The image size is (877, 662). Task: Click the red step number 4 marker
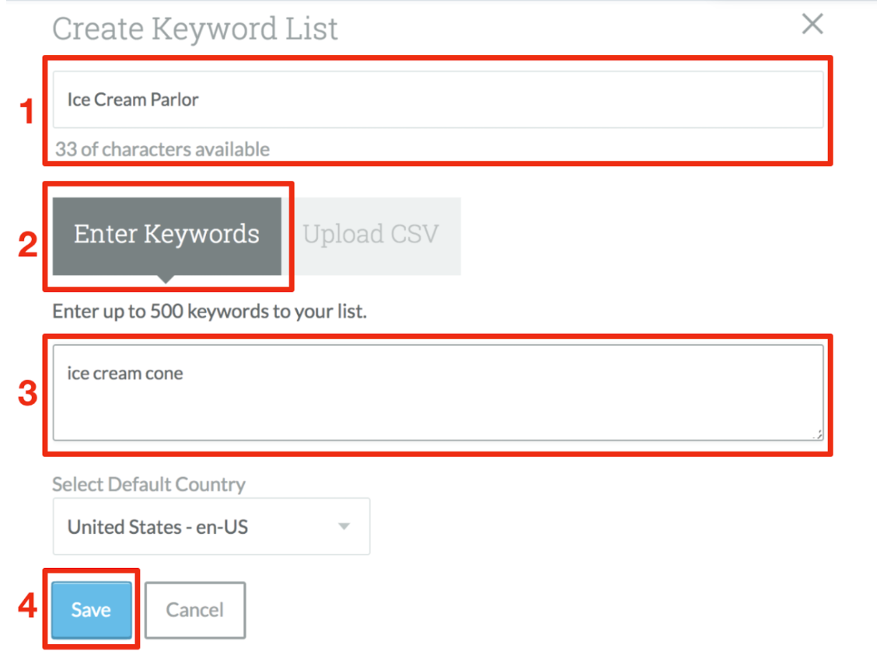tap(27, 607)
